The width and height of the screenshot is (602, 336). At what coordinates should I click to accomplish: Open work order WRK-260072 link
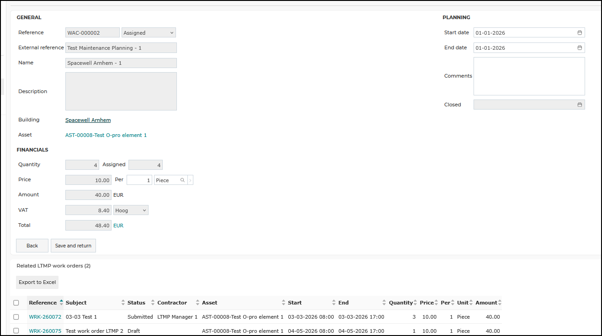tap(45, 317)
